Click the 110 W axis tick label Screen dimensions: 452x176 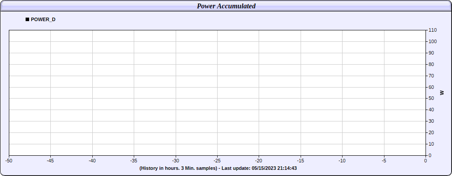[433, 30]
